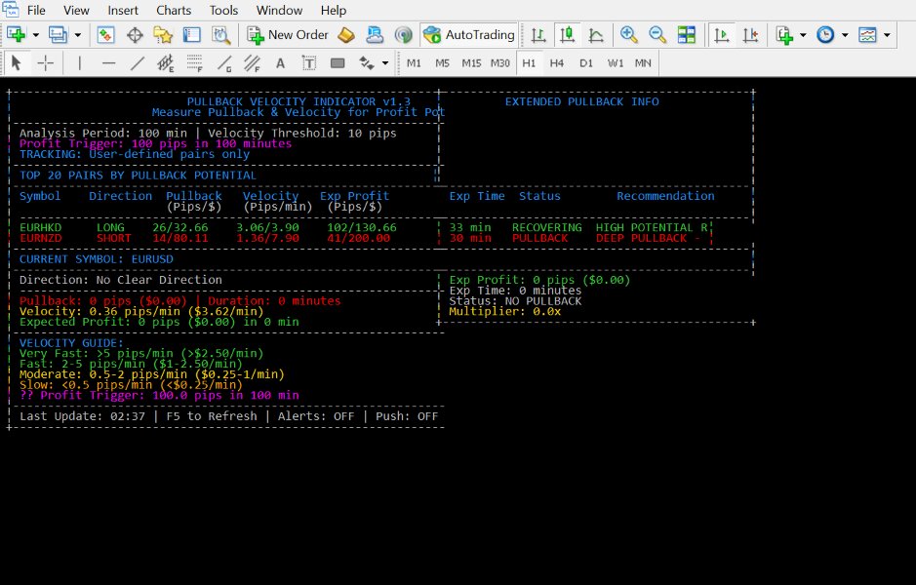Switch to the M30 timeframe
The height and width of the screenshot is (585, 916).
point(500,63)
